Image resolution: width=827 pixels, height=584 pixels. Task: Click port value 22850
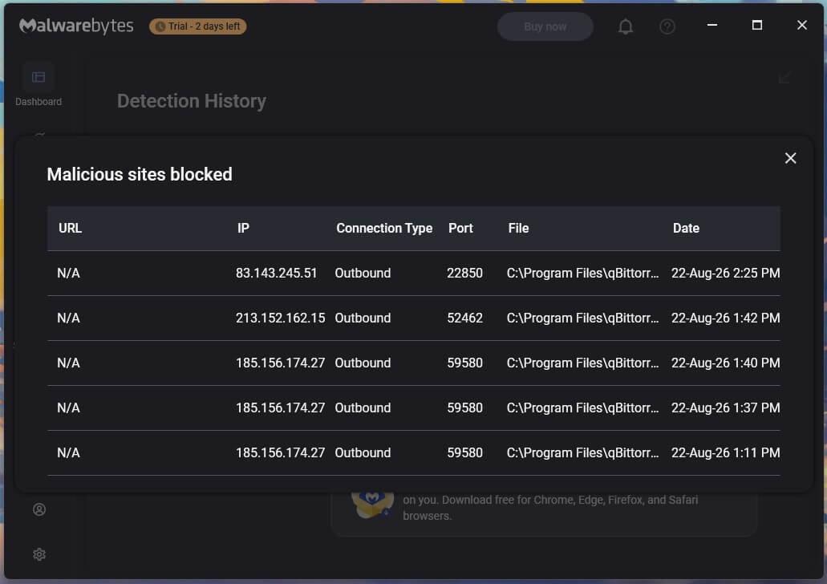click(464, 274)
